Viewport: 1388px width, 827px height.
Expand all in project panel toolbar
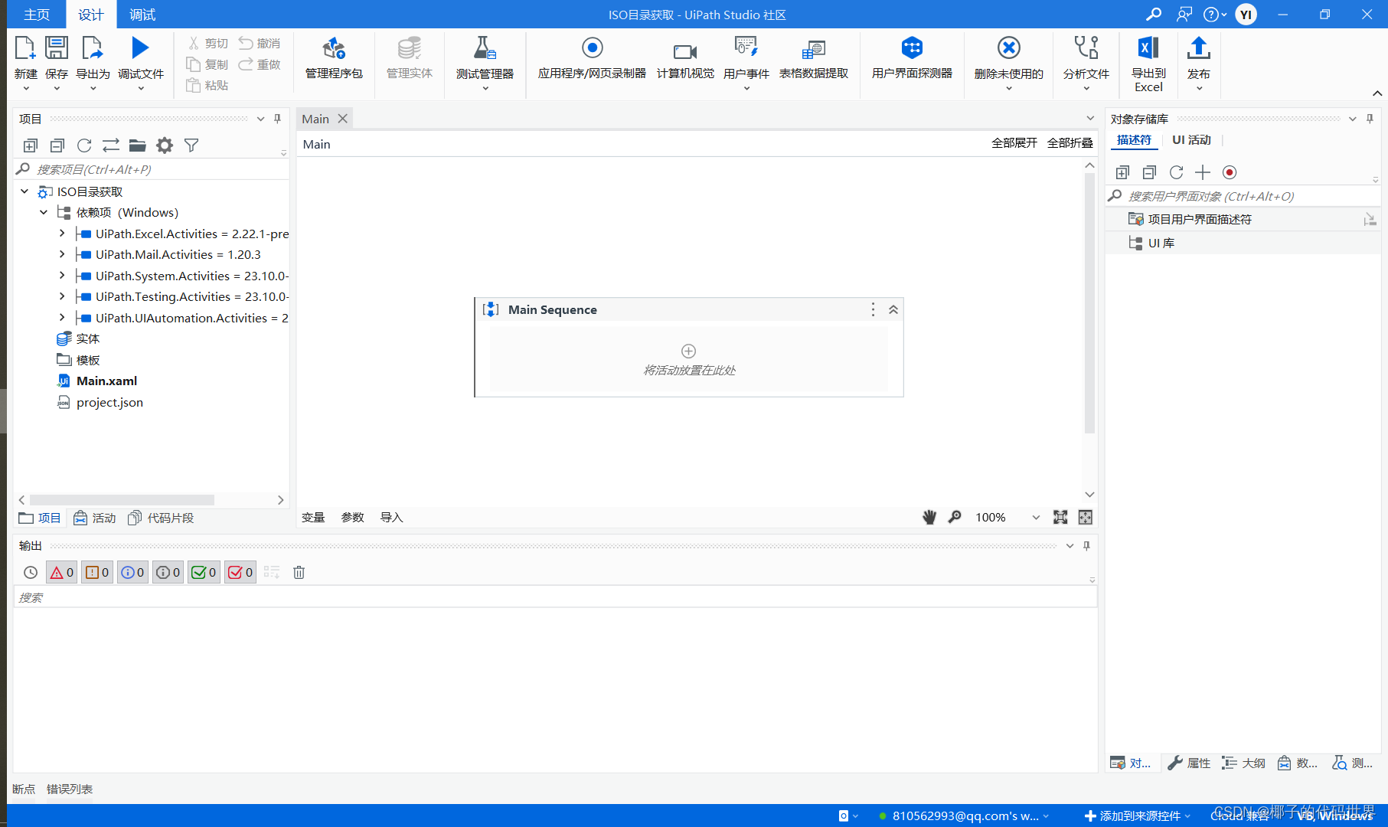click(31, 145)
